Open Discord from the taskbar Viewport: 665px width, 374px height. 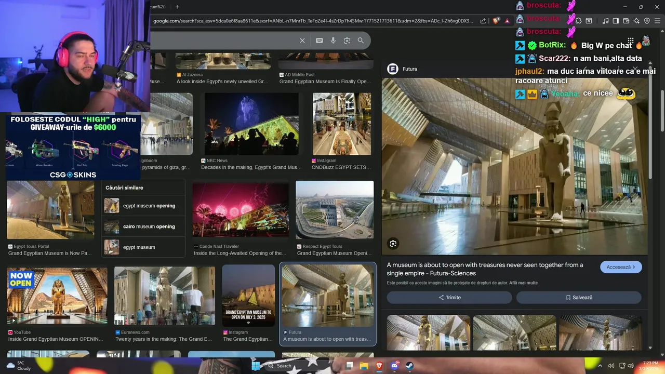(394, 366)
